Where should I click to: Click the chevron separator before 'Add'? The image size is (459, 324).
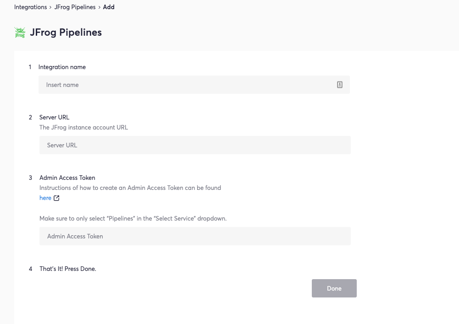click(x=99, y=7)
